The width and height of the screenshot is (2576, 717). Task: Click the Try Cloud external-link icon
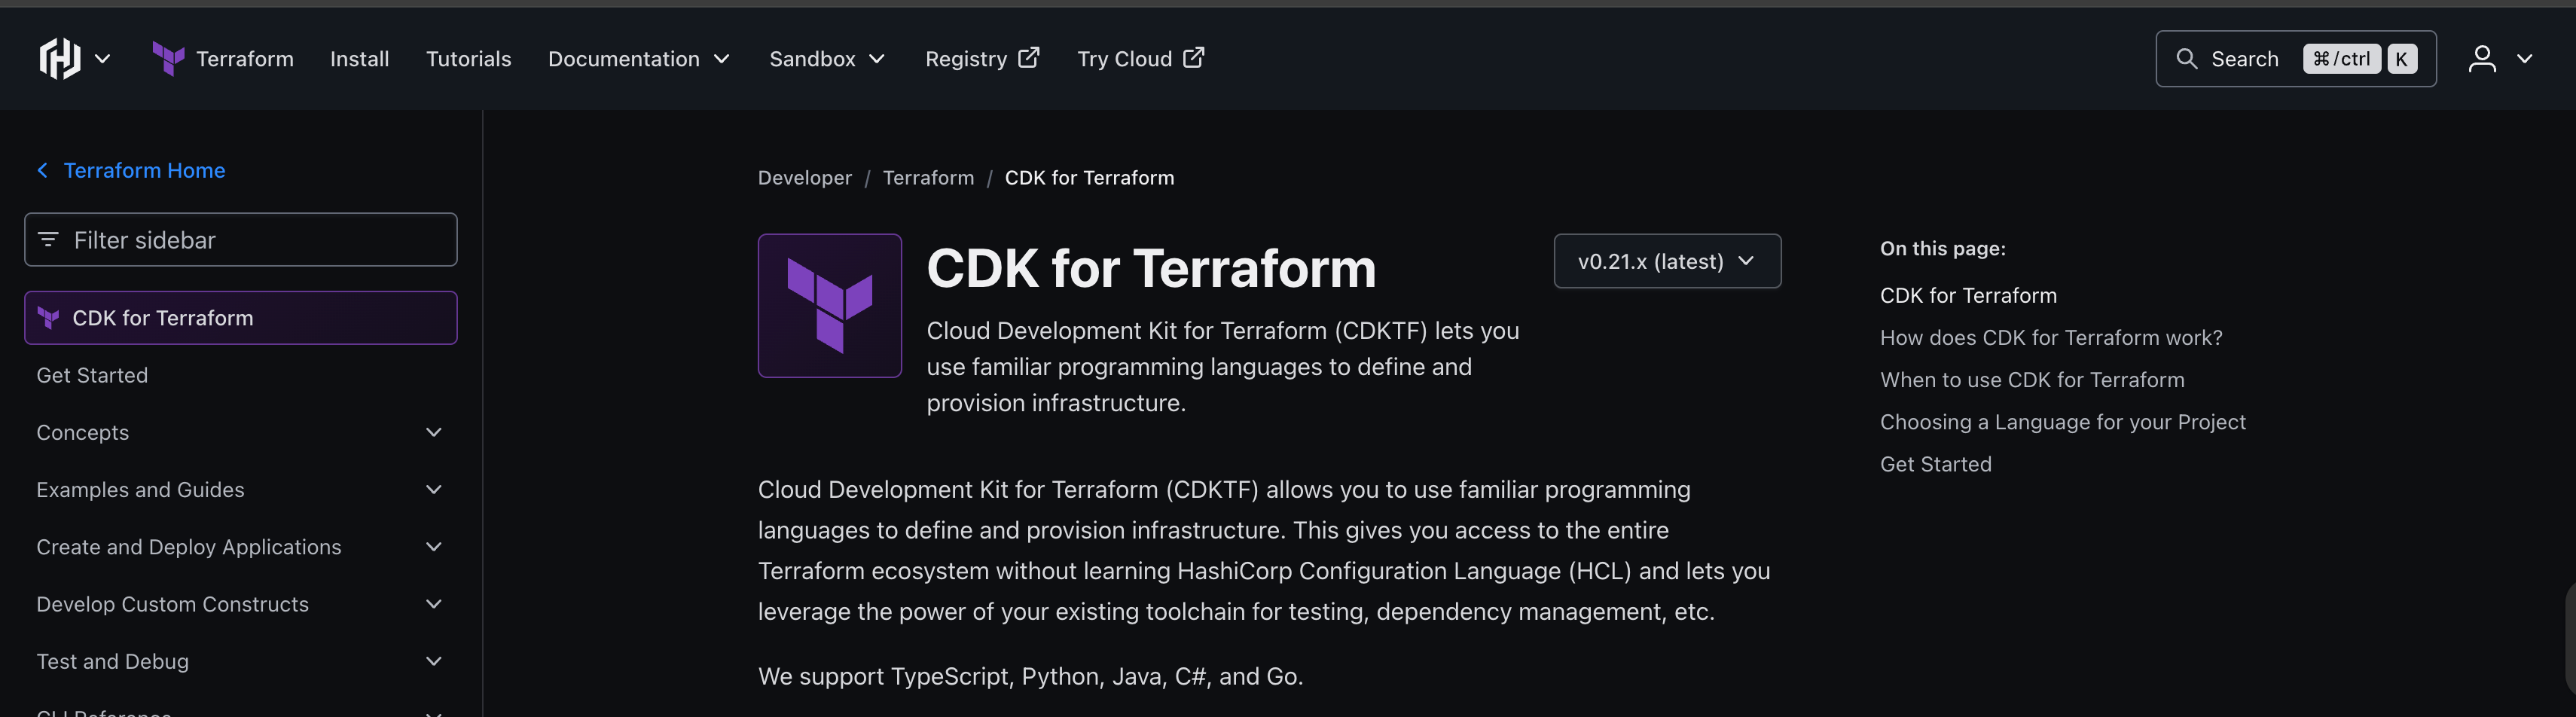pyautogui.click(x=1194, y=58)
